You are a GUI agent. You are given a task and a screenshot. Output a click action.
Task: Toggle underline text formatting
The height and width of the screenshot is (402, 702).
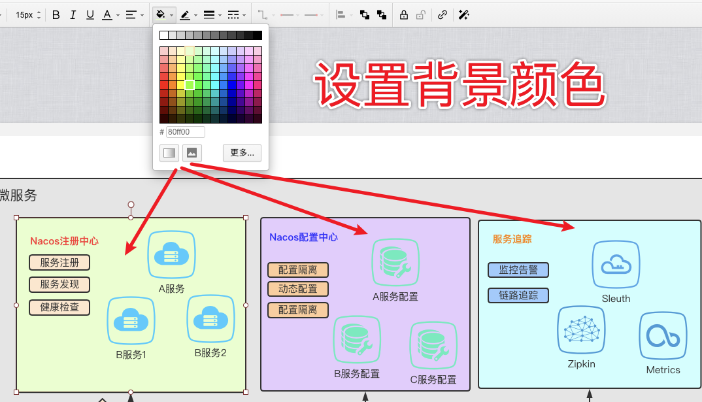click(x=90, y=15)
